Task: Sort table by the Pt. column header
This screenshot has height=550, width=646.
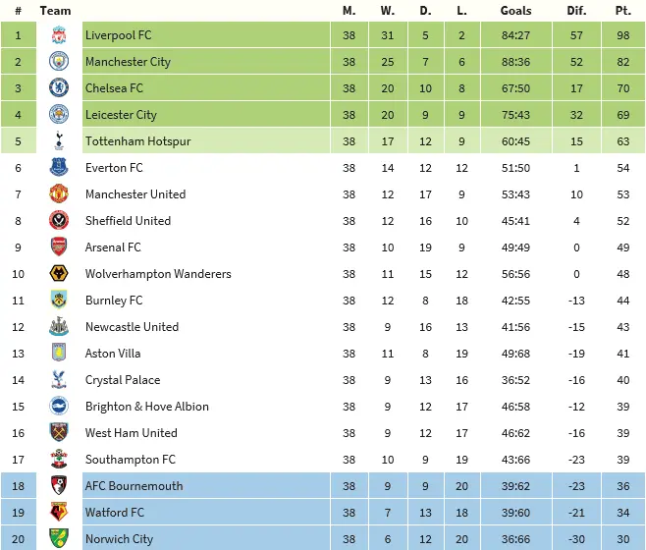Action: (622, 11)
